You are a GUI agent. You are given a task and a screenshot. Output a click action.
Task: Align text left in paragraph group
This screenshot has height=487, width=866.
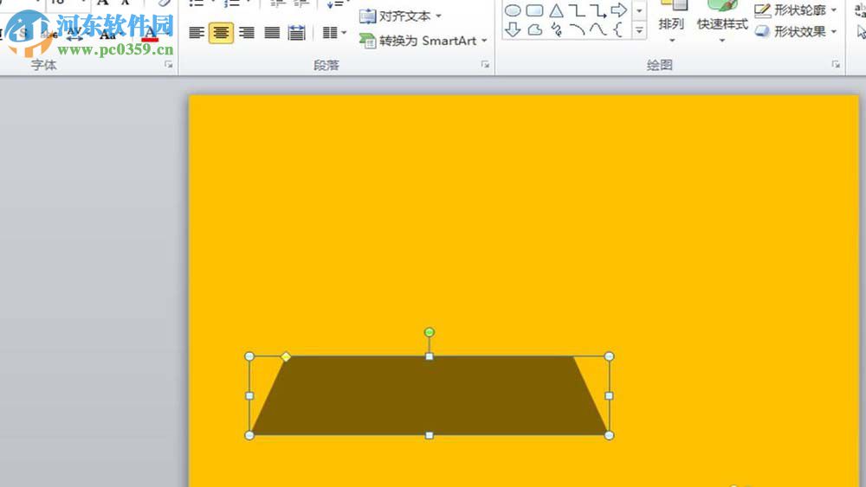pos(196,33)
